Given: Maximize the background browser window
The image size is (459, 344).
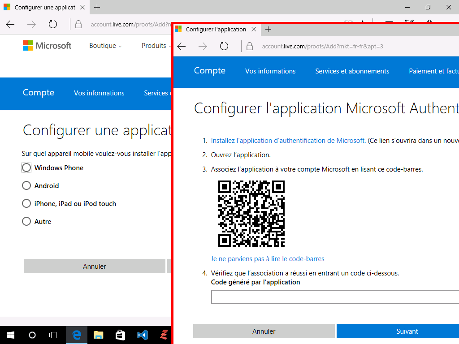Looking at the screenshot, I should pos(428,7).
